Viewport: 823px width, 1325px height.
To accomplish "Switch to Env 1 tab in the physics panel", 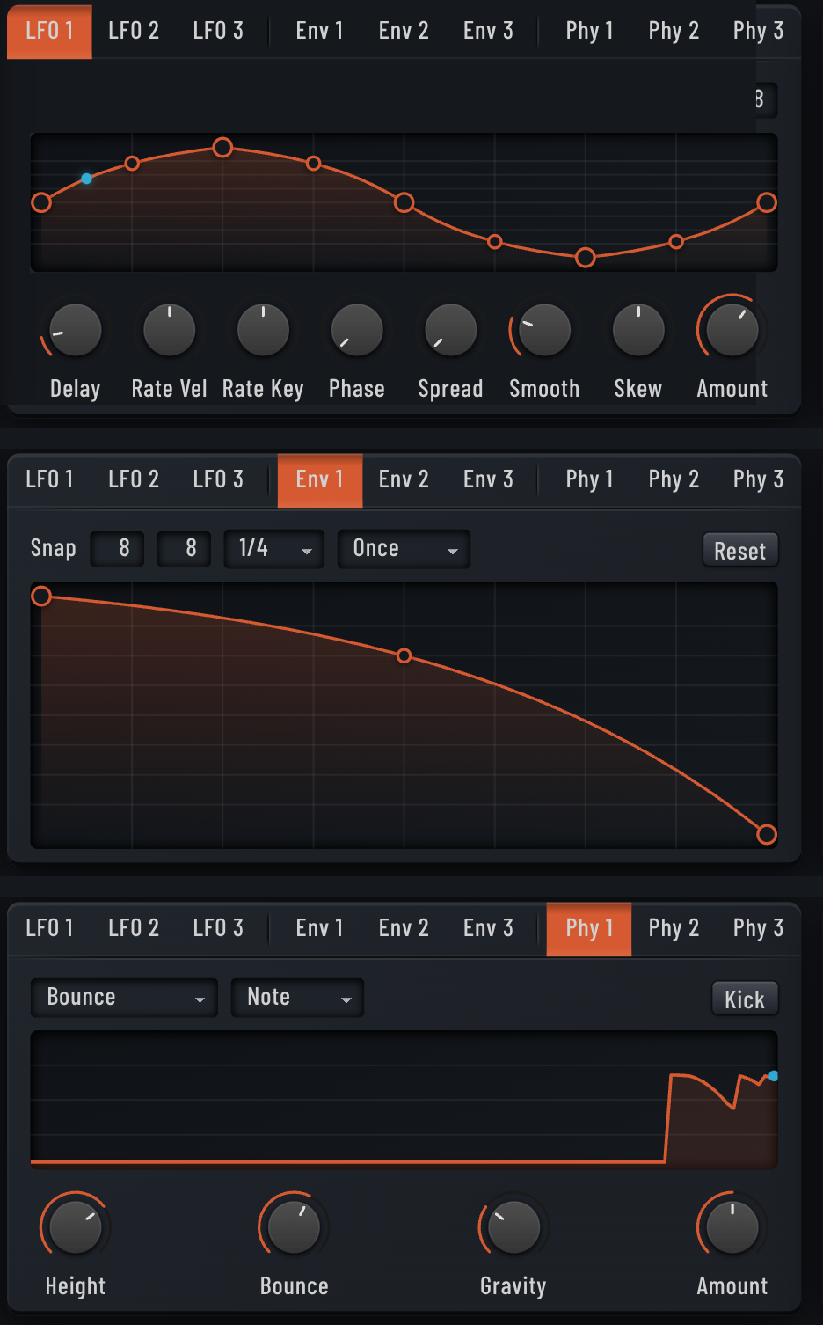I will coord(319,928).
